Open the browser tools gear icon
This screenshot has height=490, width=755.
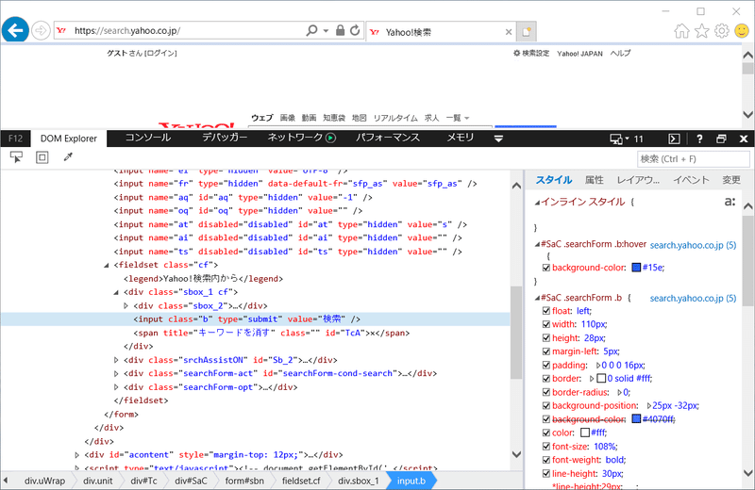click(x=722, y=31)
